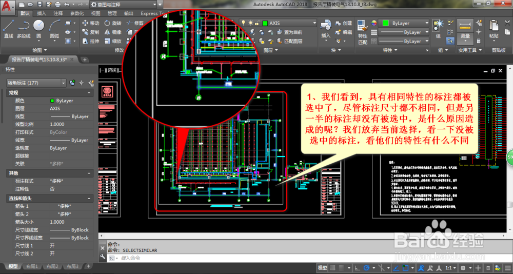Select the 圆 (Circle) tool
The width and height of the screenshot is (513, 274).
click(x=38, y=29)
